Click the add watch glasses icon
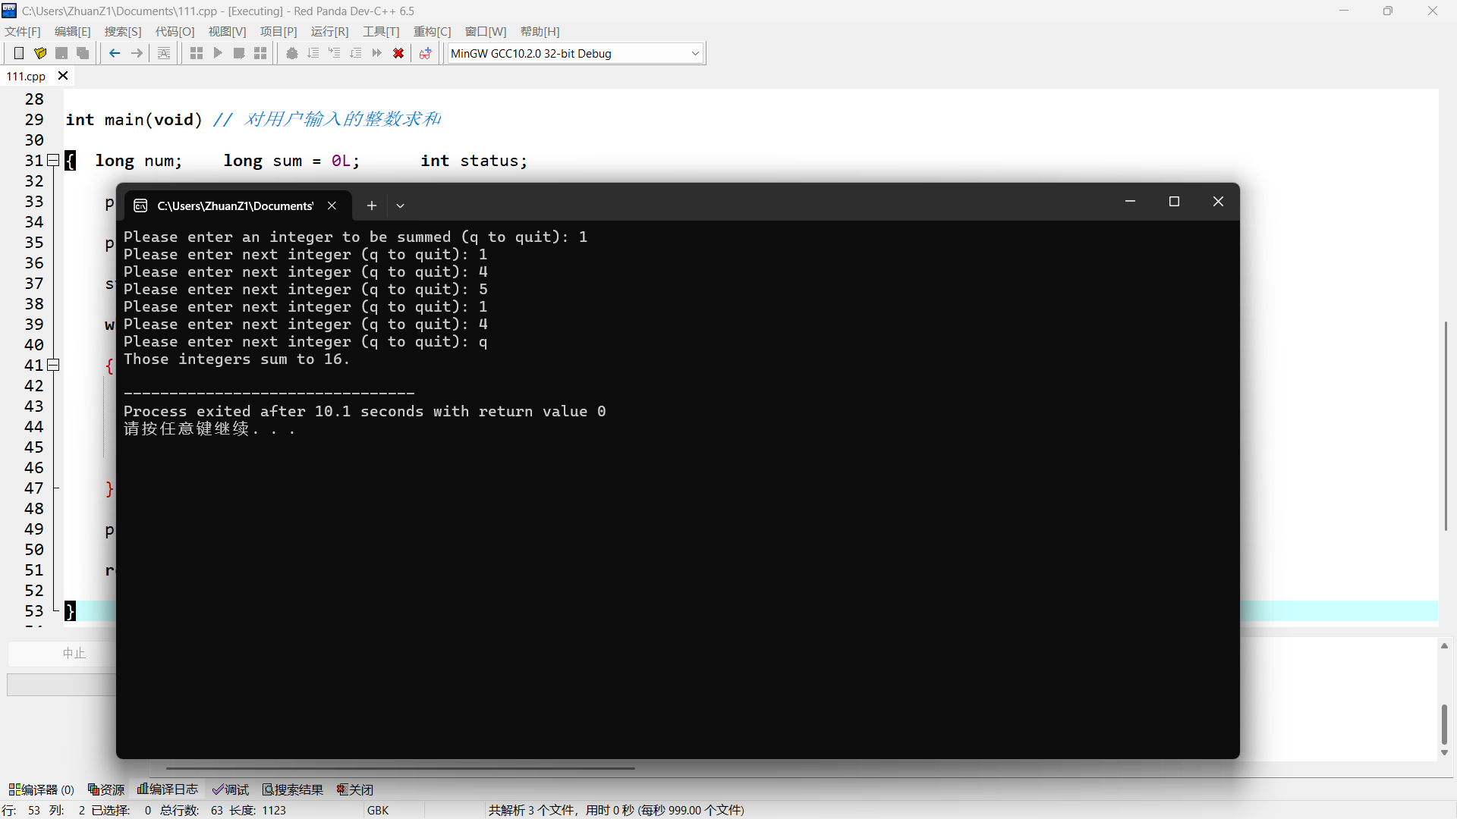 point(425,53)
